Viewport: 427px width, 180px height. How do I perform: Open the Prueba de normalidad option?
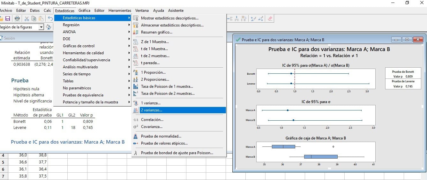tap(161, 136)
